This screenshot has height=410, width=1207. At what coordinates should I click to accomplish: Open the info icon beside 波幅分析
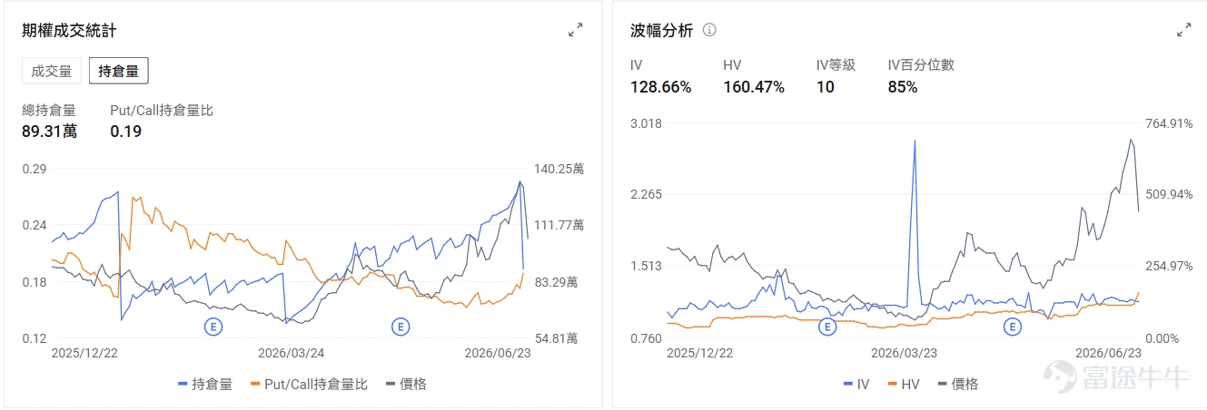click(710, 30)
